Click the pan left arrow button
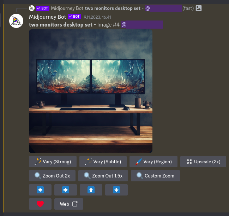Viewport: 229px width, 216px height. coord(40,190)
